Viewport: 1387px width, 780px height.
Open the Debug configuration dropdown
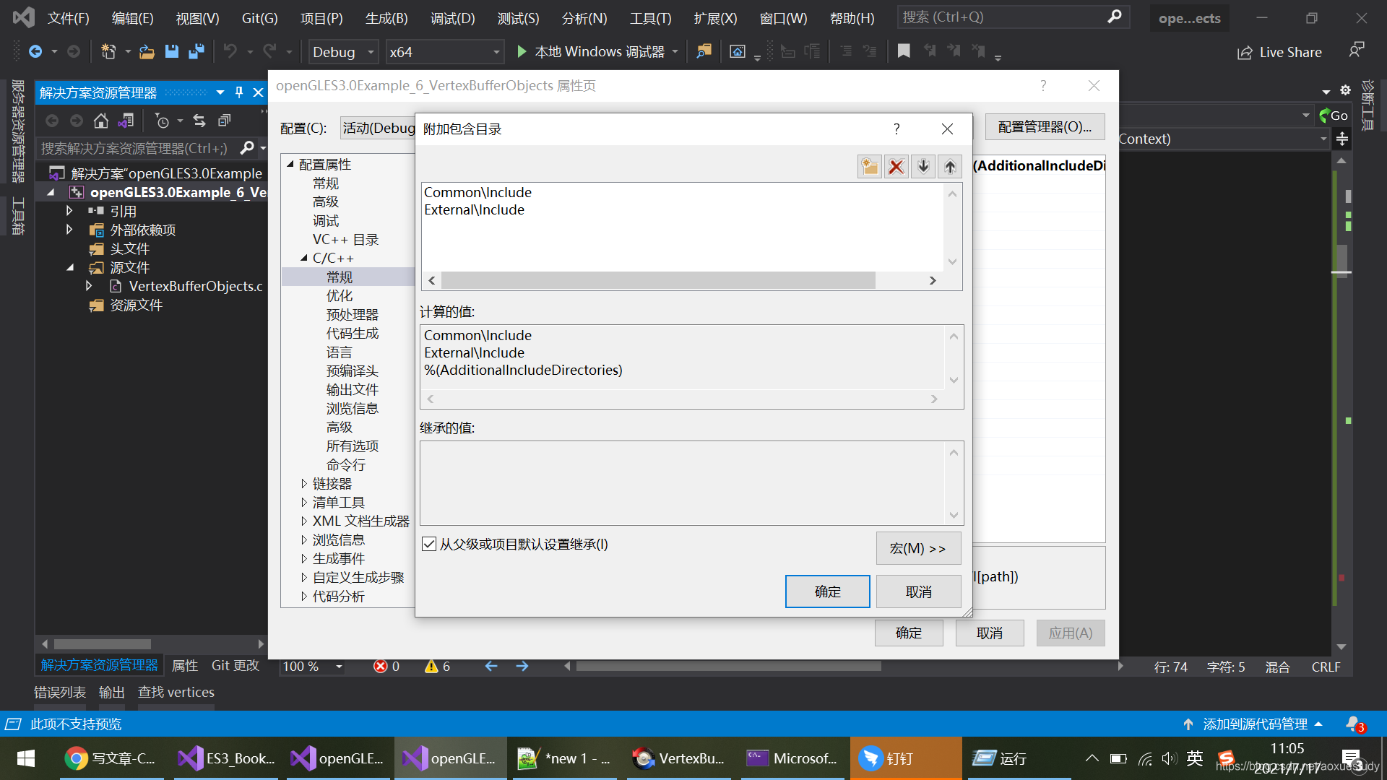pos(370,52)
